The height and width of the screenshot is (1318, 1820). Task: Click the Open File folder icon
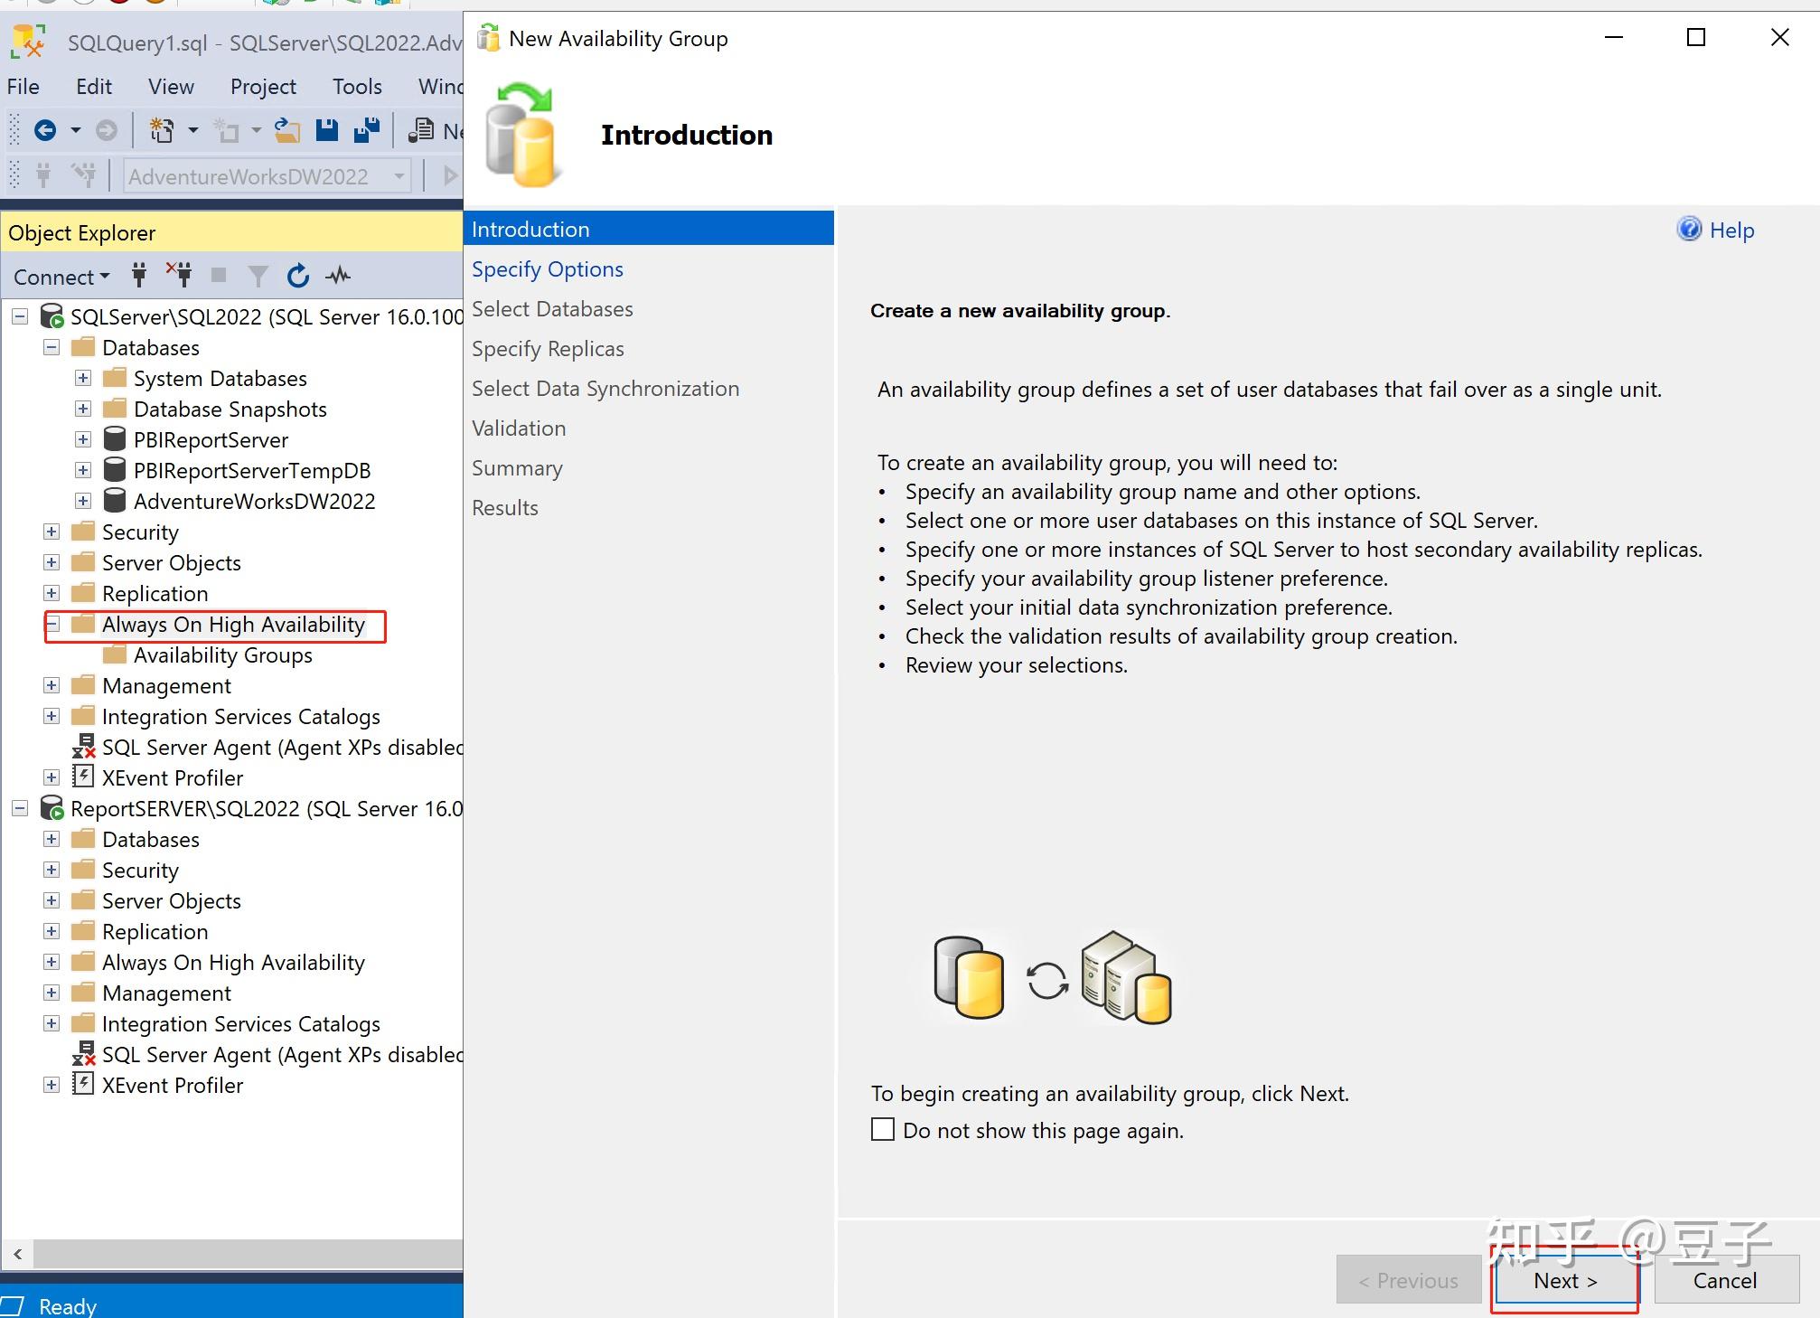286,129
